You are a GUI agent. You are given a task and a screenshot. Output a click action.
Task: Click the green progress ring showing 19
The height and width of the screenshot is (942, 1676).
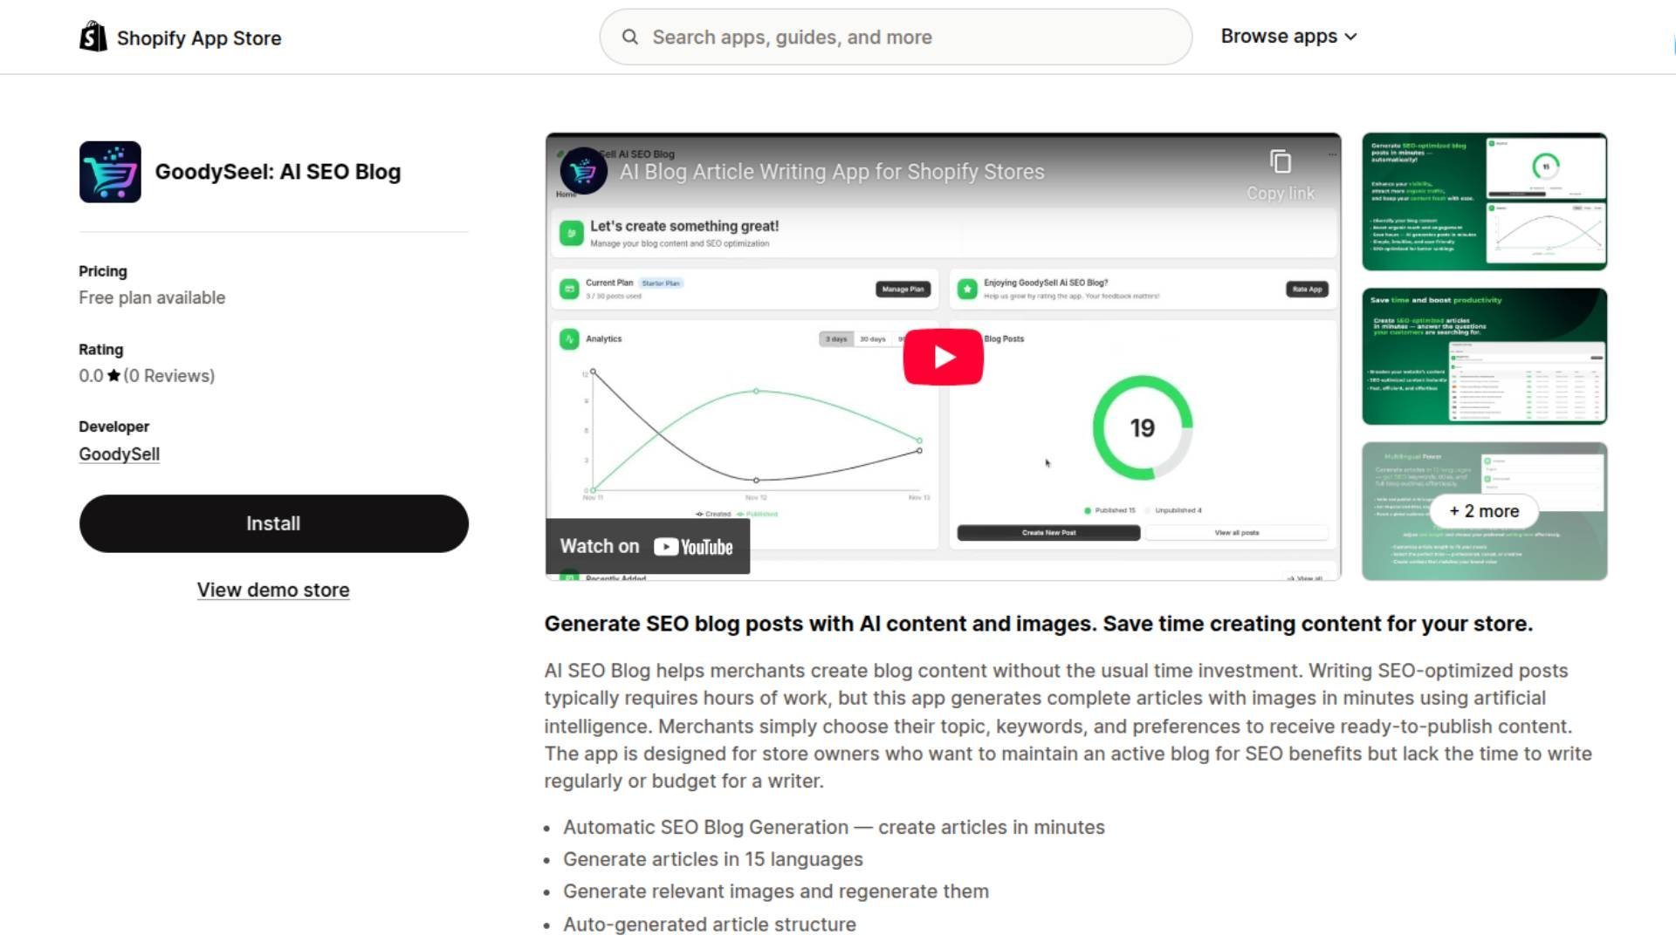(1142, 427)
